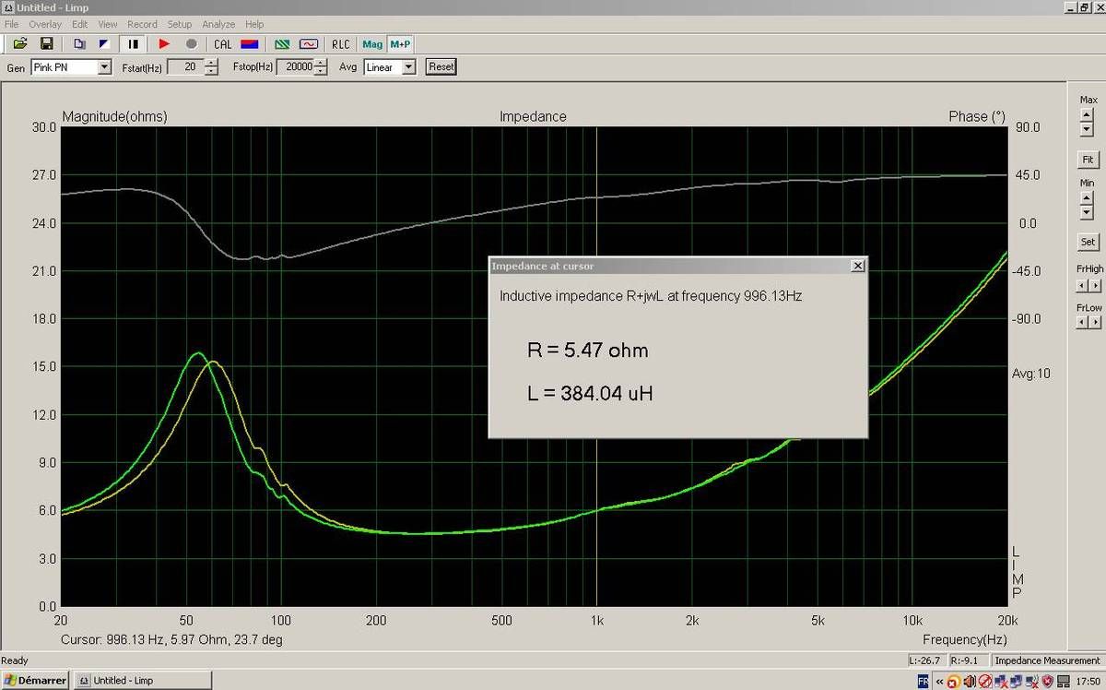Start measurement with red play arrow
This screenshot has width=1106, height=690.
pyautogui.click(x=164, y=43)
